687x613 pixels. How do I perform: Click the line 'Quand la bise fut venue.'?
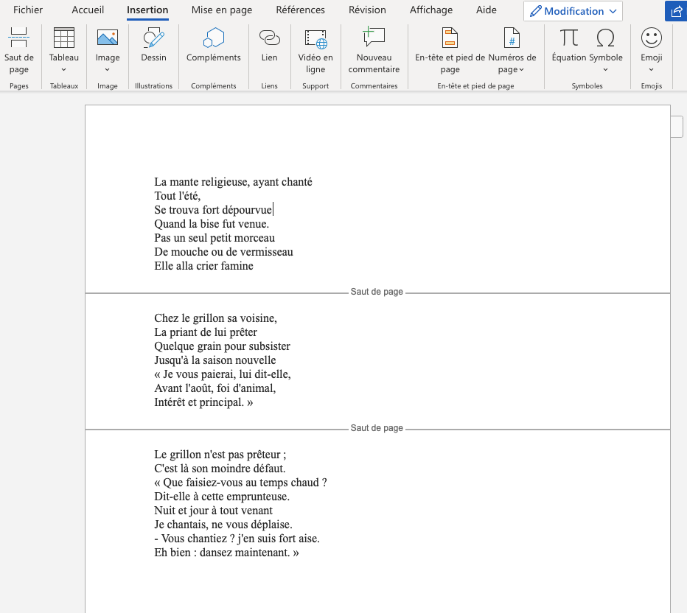[x=212, y=224]
